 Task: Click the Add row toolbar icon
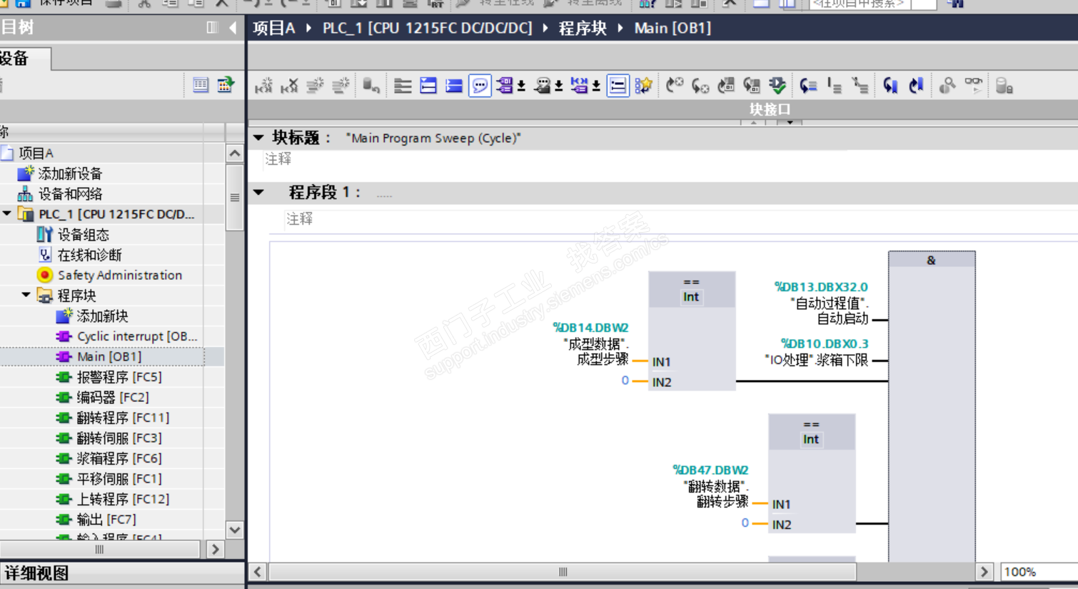pyautogui.click(x=341, y=86)
